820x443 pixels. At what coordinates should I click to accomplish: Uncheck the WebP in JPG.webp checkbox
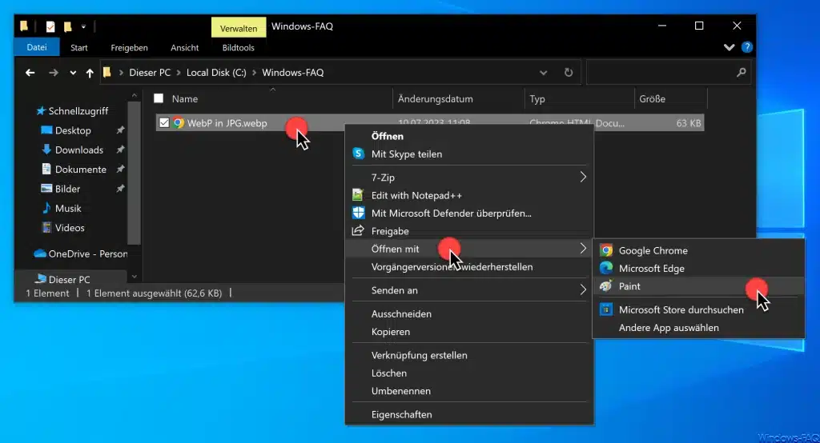(164, 123)
